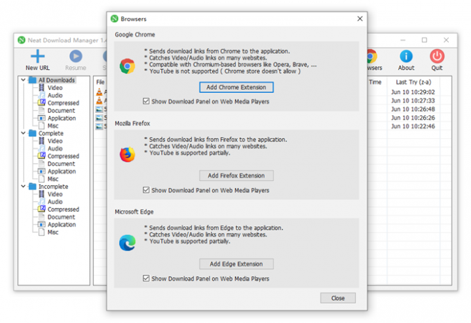Toggle Chrome Show Download Panel checkbox
Image resolution: width=471 pixels, height=323 pixels.
tap(146, 102)
